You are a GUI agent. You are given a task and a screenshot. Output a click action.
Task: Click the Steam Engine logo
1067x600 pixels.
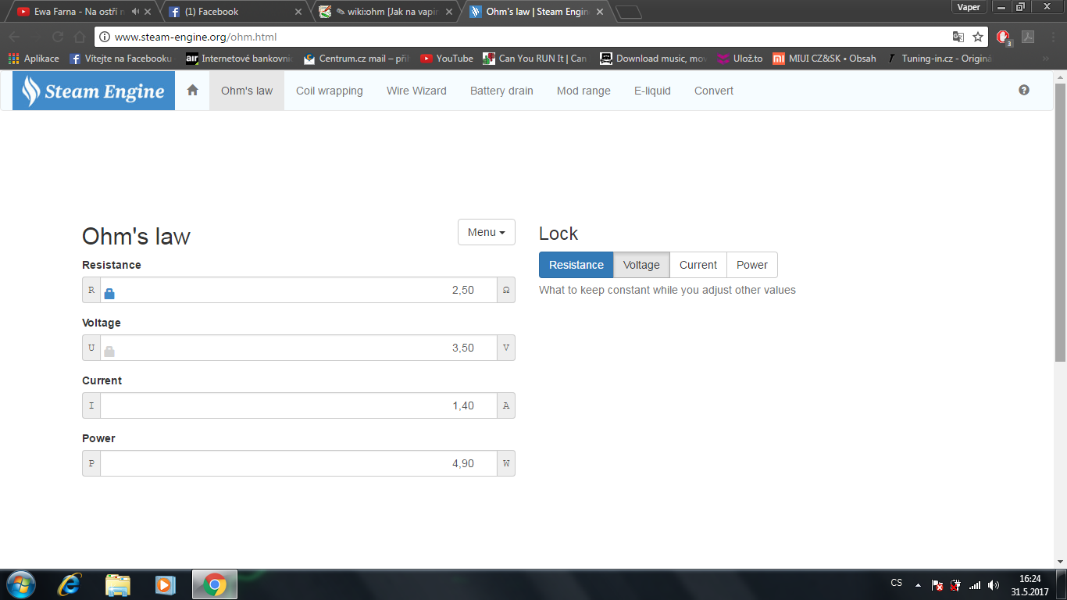pos(94,91)
